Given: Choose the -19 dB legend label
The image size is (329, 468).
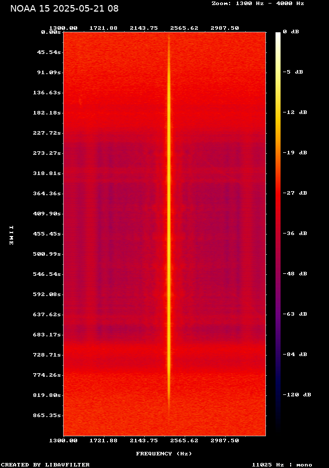Looking at the screenshot, I should (x=295, y=152).
